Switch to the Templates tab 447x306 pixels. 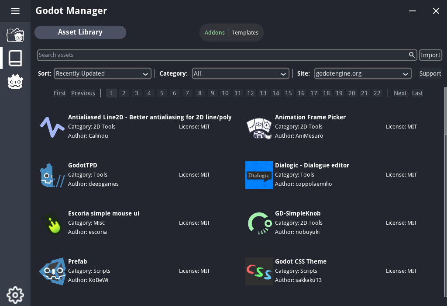pos(245,33)
